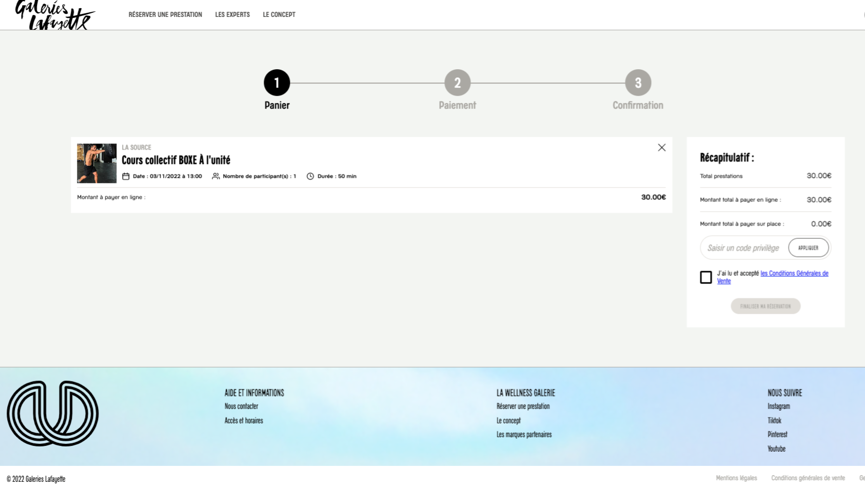Open Réserver une prestation menu
The image size is (865, 490).
click(x=165, y=15)
